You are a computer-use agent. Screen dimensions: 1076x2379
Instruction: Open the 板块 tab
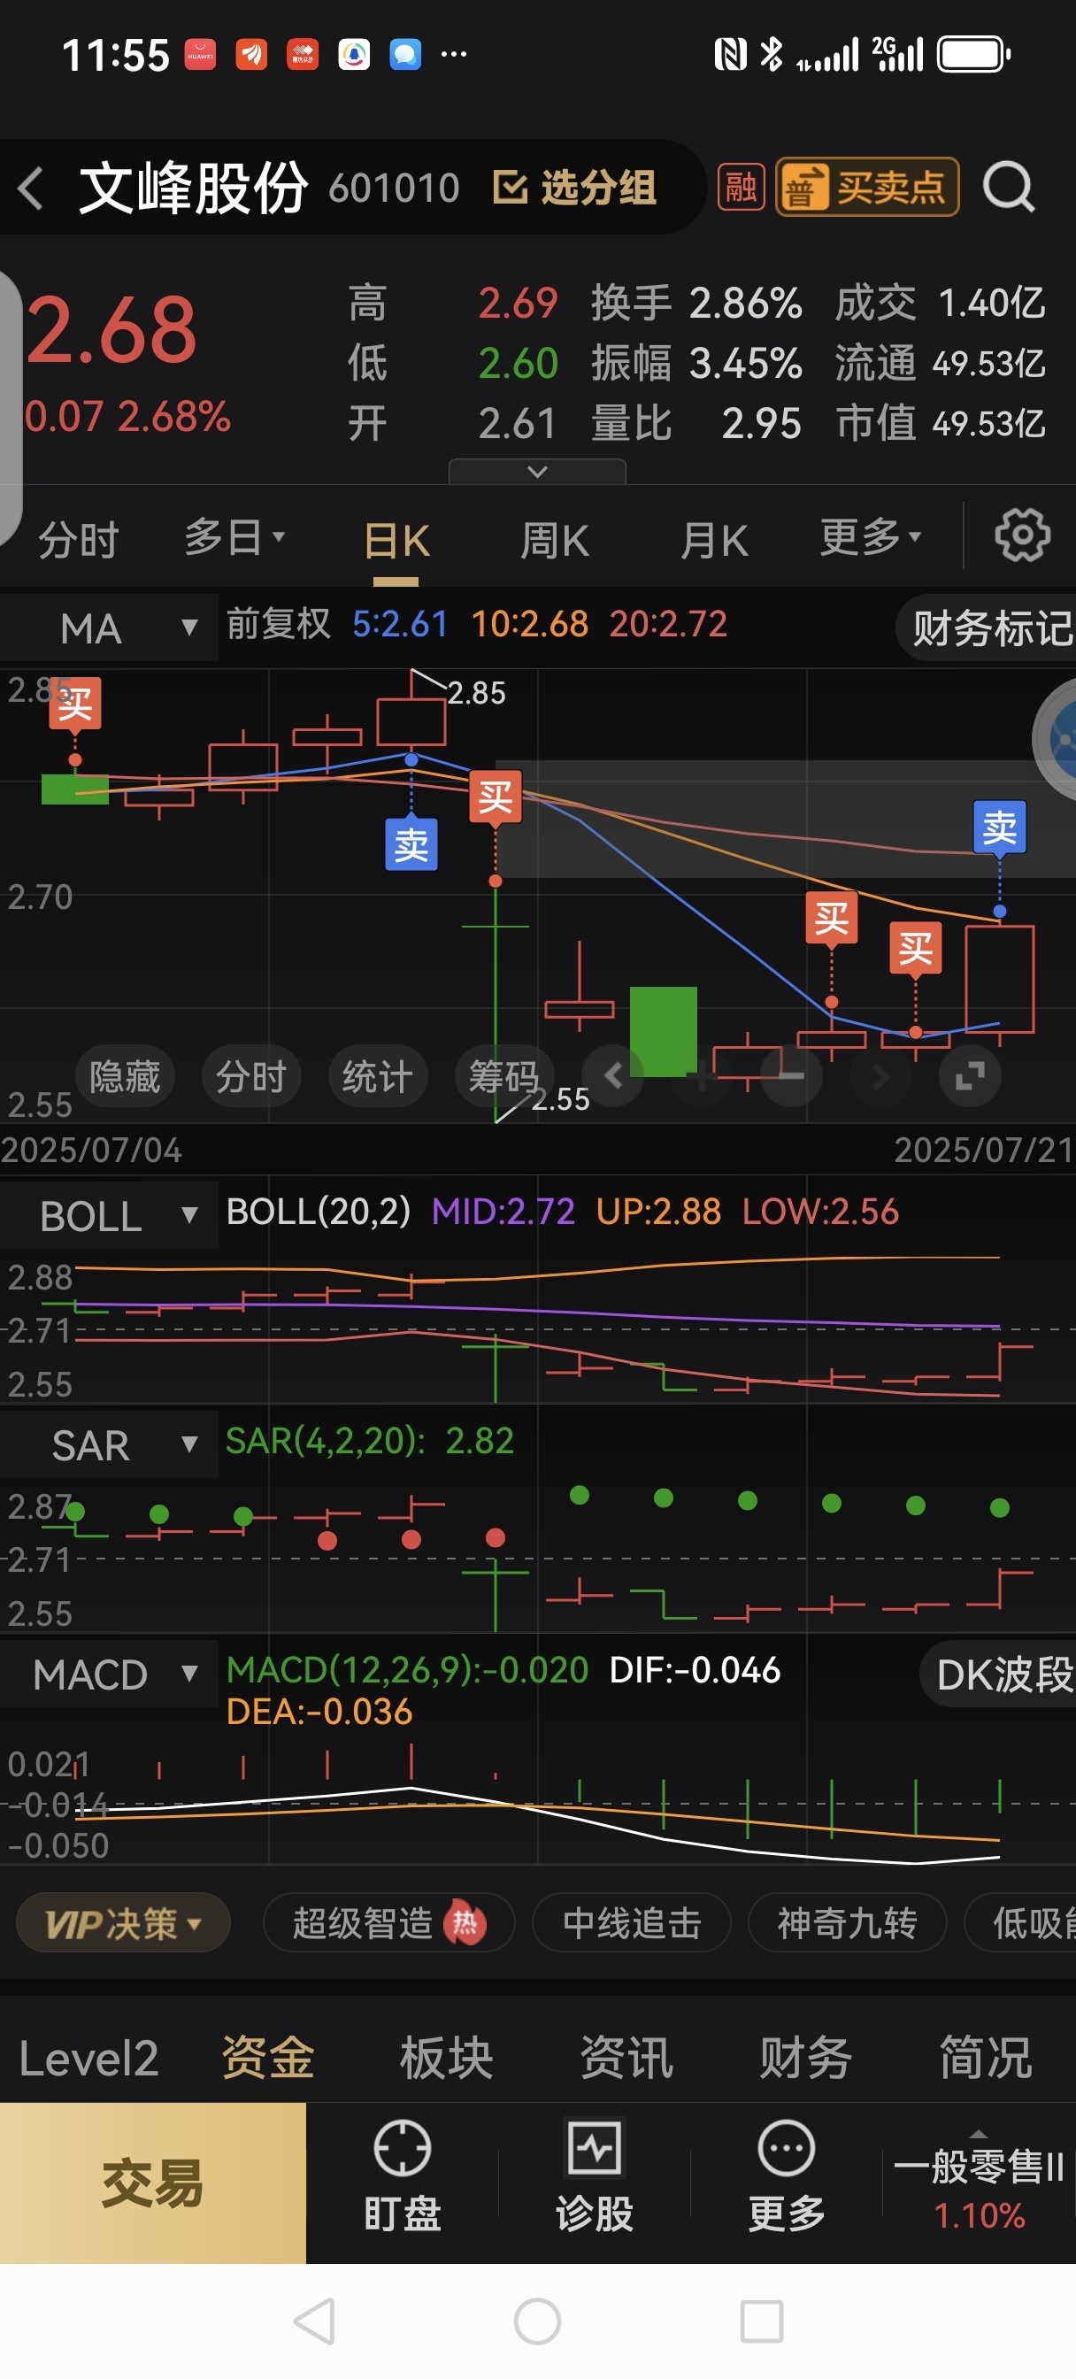447,2059
